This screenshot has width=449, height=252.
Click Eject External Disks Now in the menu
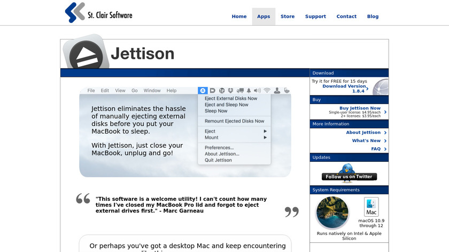point(231,98)
